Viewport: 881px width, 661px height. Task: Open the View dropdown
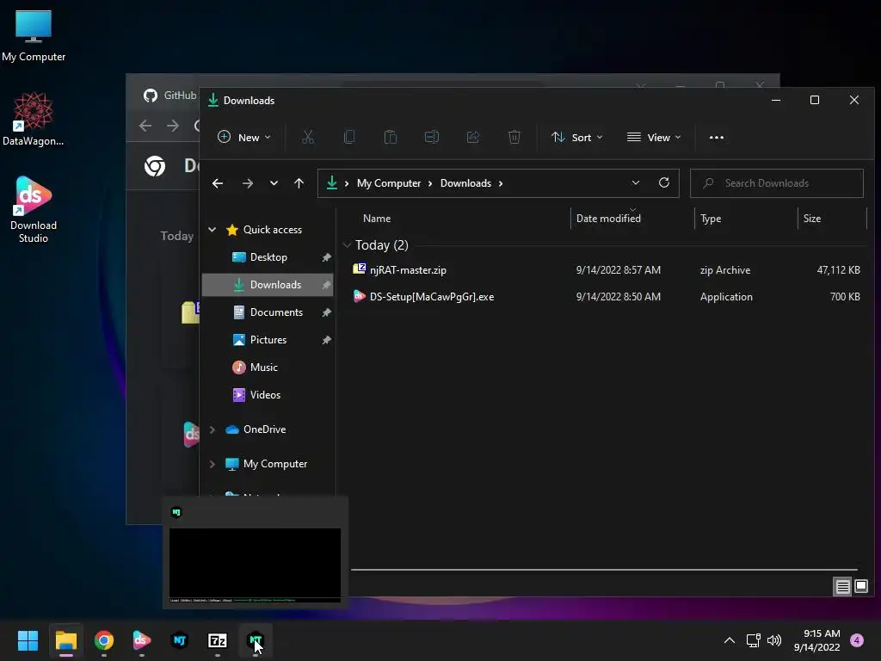tap(654, 137)
